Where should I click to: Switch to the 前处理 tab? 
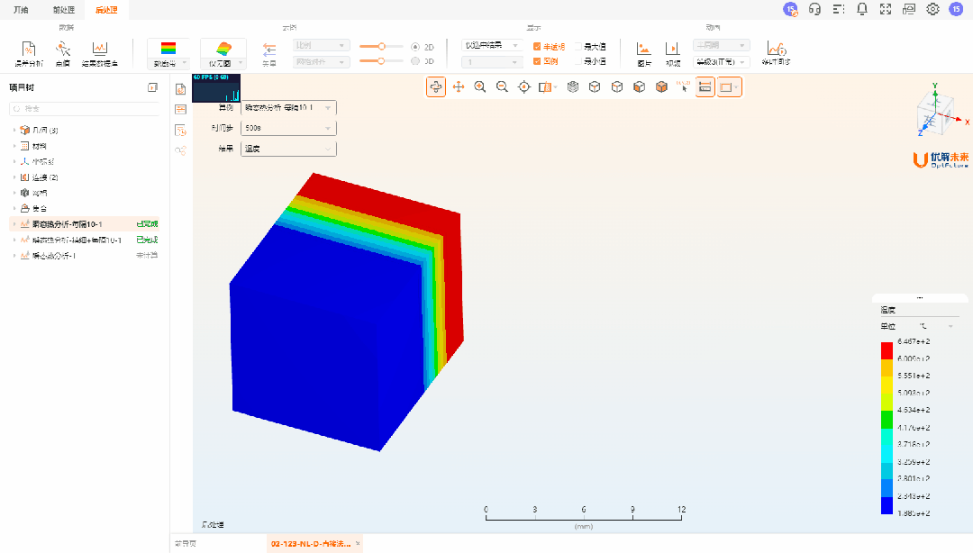click(63, 10)
